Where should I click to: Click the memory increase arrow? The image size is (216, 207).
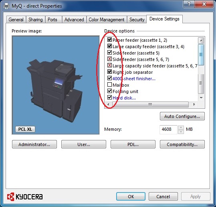pyautogui.click(x=181, y=128)
